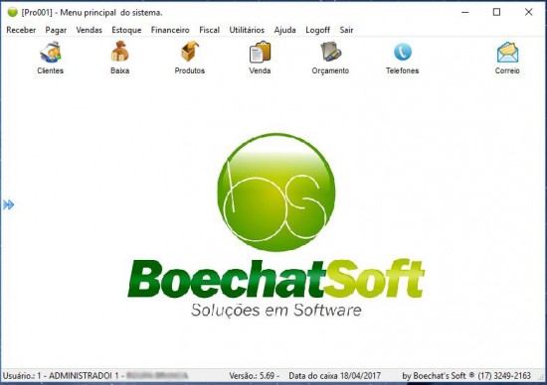547x385 pixels.
Task: Maximize the Pro001 window
Action: pos(496,12)
